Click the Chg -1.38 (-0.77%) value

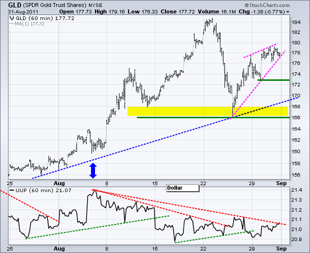(262, 11)
